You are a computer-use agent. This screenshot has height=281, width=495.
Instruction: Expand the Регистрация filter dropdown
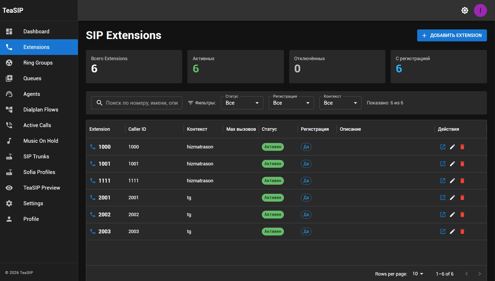[x=291, y=103]
